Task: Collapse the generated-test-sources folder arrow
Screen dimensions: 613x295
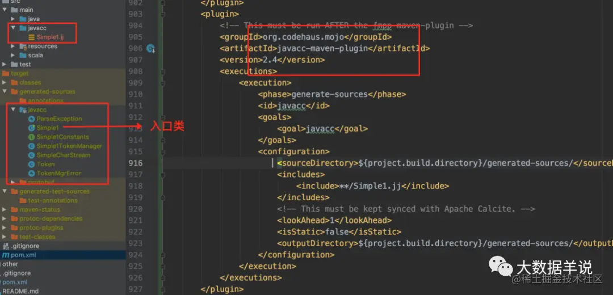Action: pyautogui.click(x=5, y=191)
